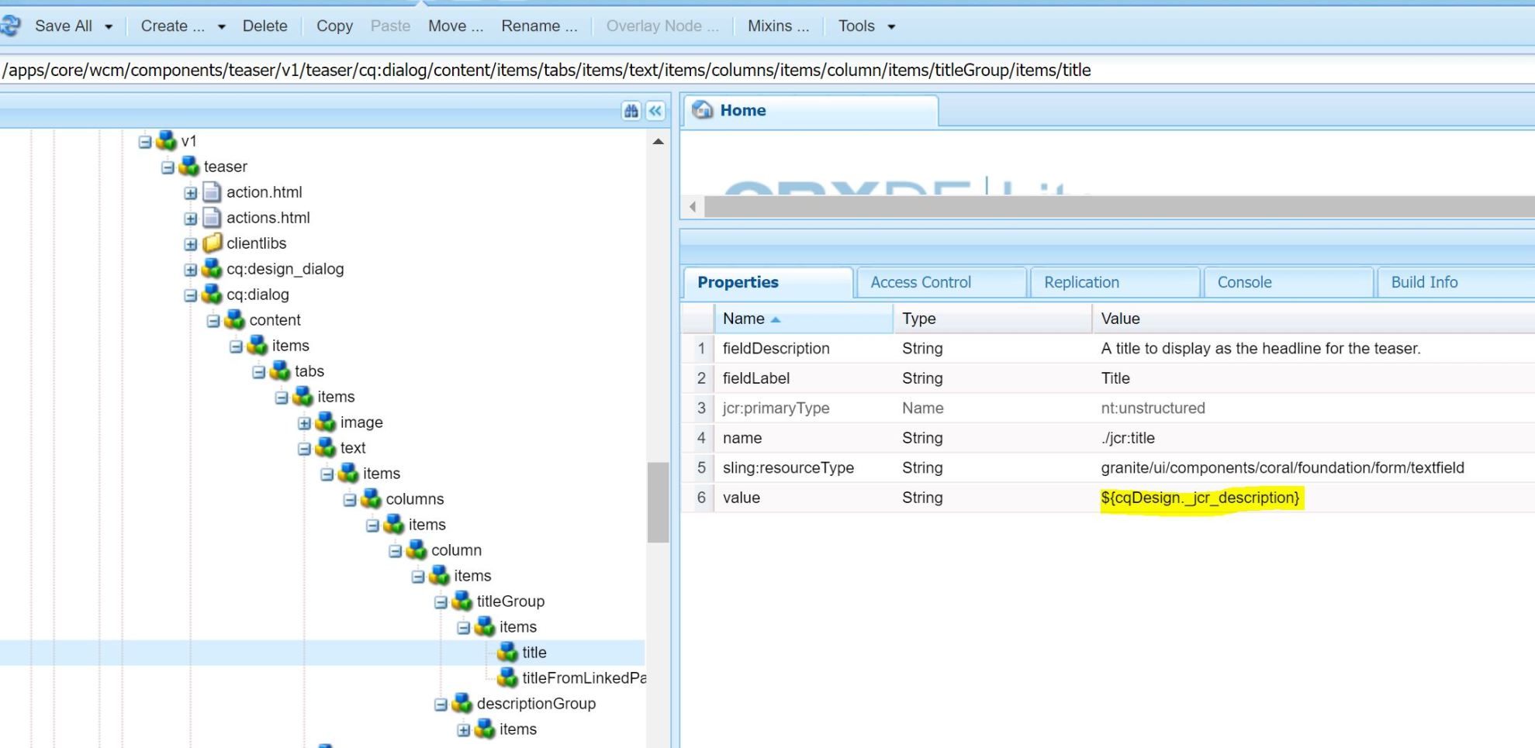This screenshot has height=748, width=1535.
Task: Expand the image node in the tree
Action: (x=303, y=422)
